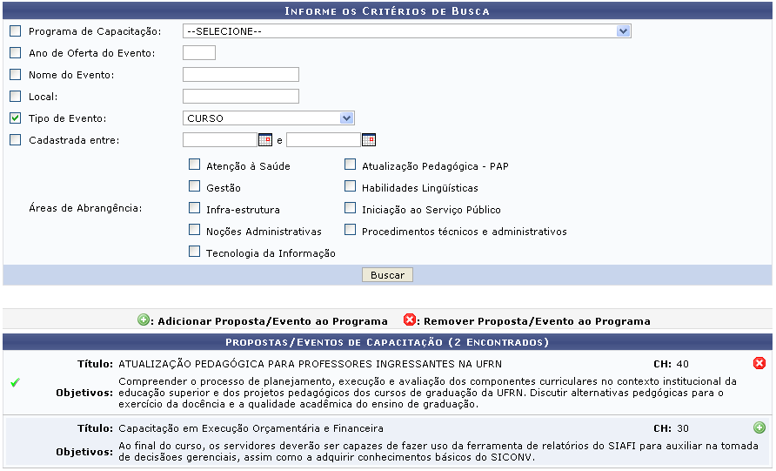The width and height of the screenshot is (776, 471).
Task: Enable the Cadastrada entre filter checkbox
Action: pos(15,139)
